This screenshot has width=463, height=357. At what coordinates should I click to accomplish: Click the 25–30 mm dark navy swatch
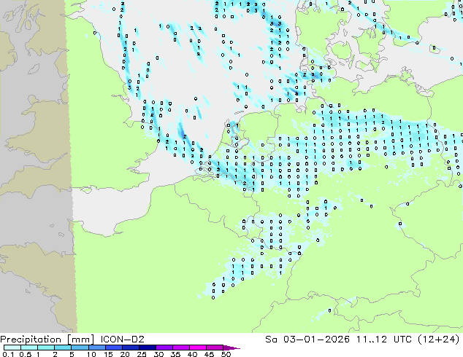(x=147, y=348)
